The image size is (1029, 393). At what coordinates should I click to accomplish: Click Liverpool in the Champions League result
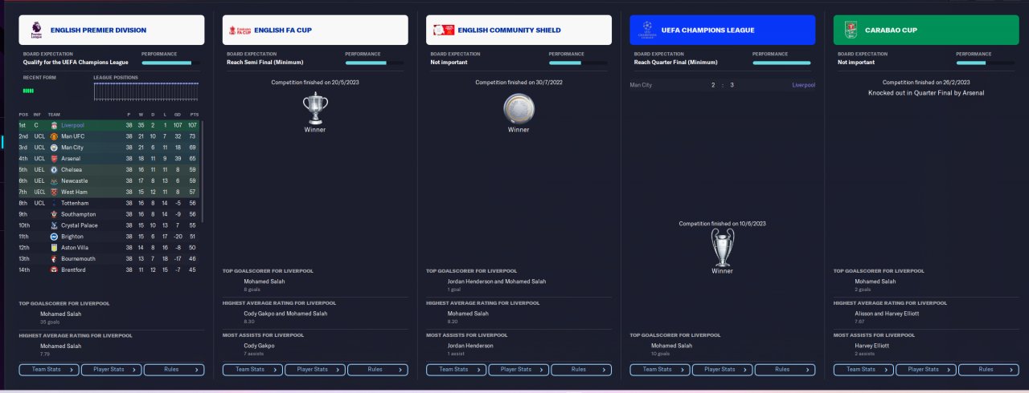click(x=803, y=84)
